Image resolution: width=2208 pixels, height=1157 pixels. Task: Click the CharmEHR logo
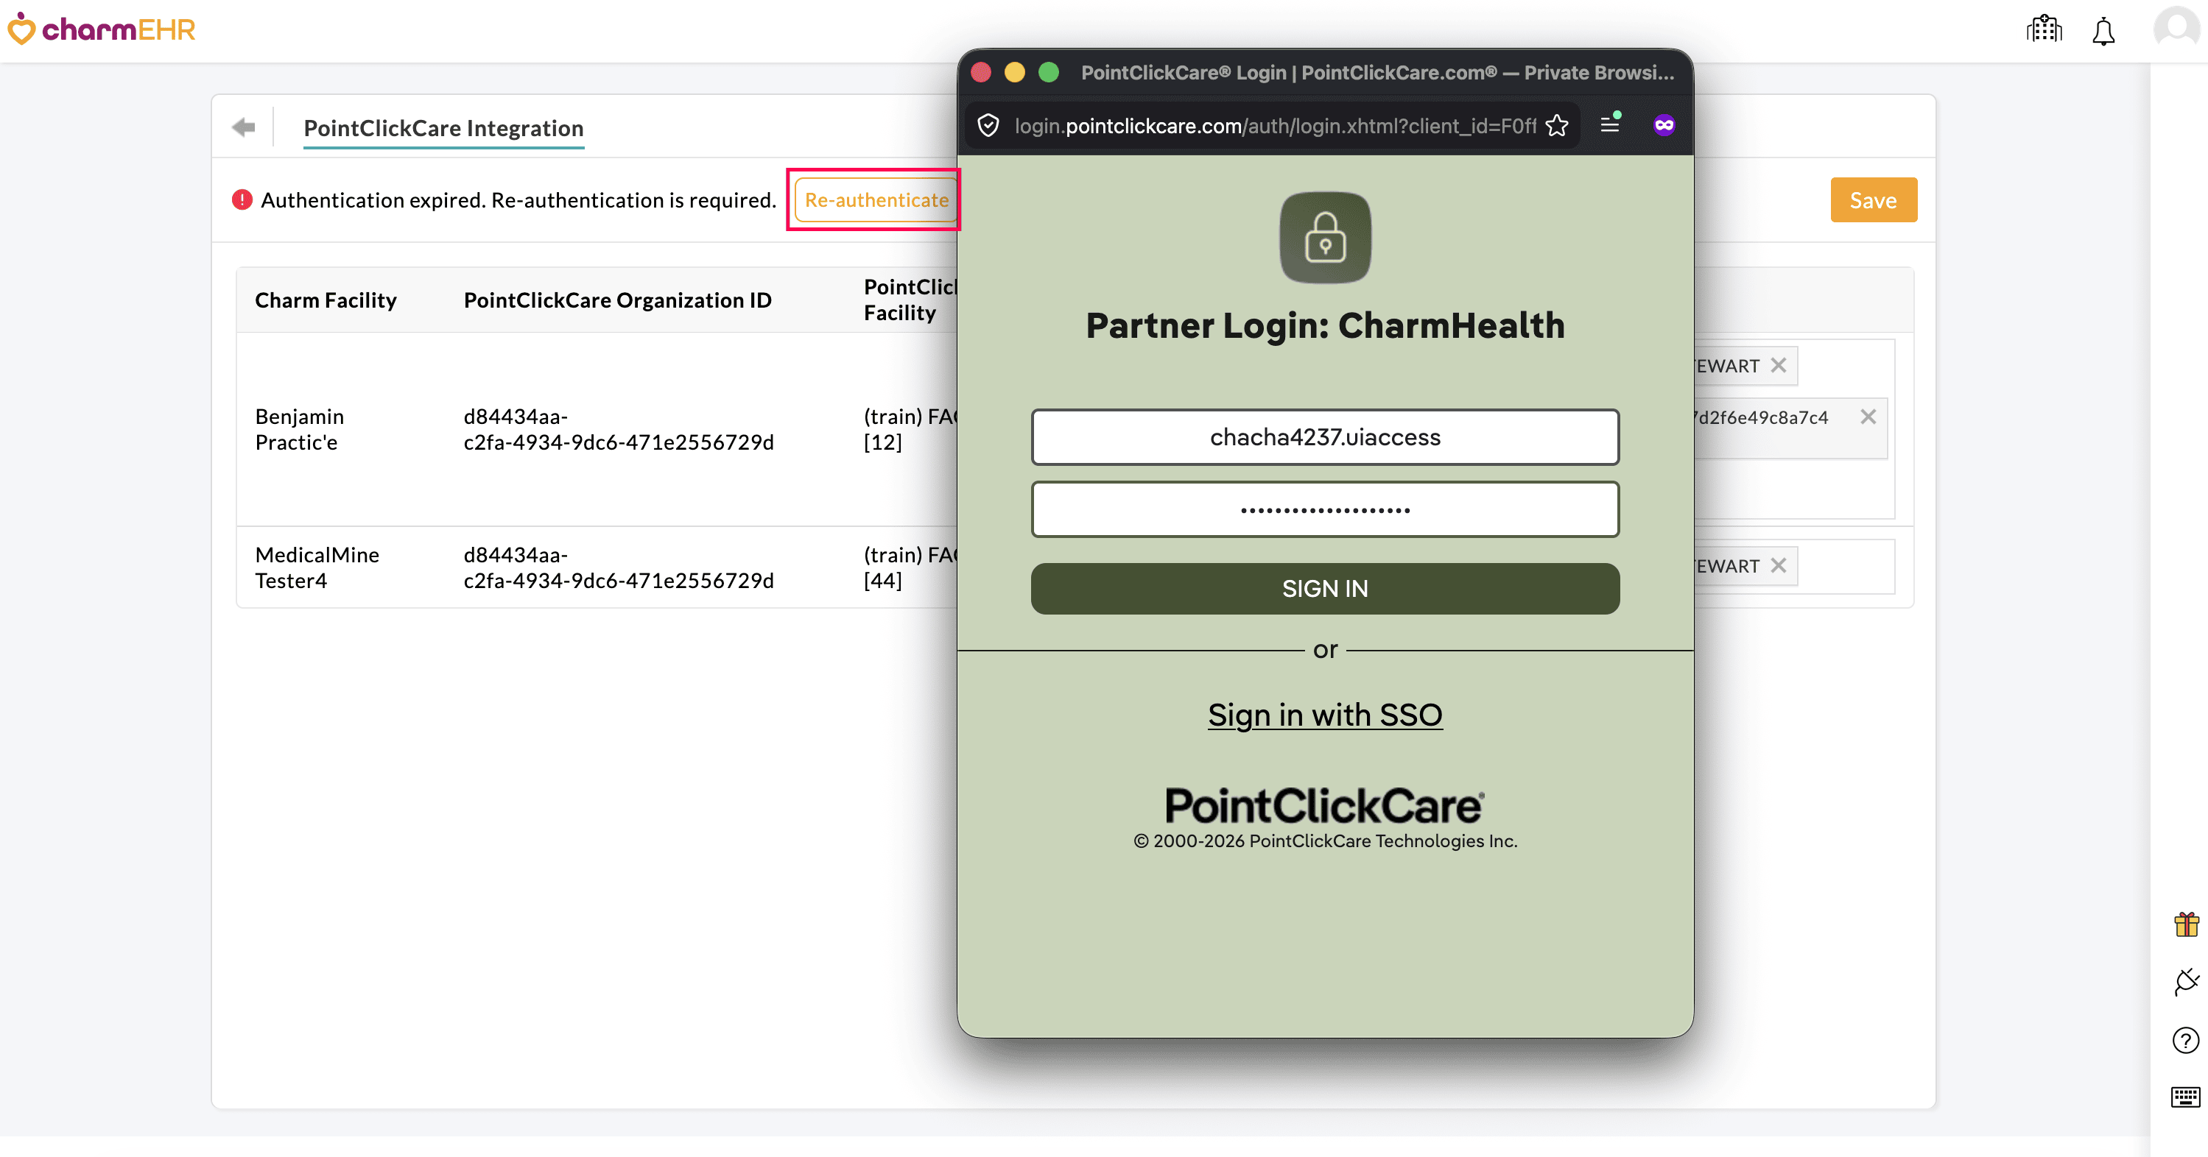[x=101, y=30]
